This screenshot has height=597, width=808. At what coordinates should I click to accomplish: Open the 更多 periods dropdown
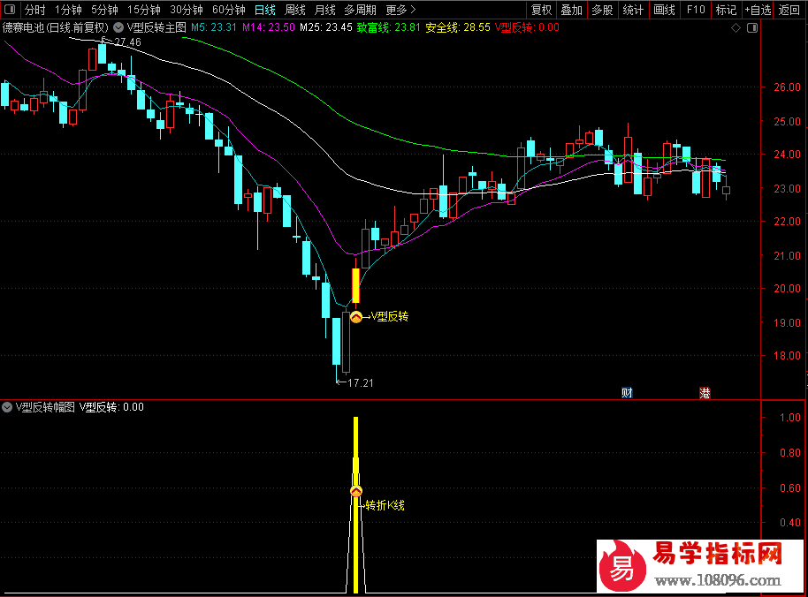coord(400,11)
